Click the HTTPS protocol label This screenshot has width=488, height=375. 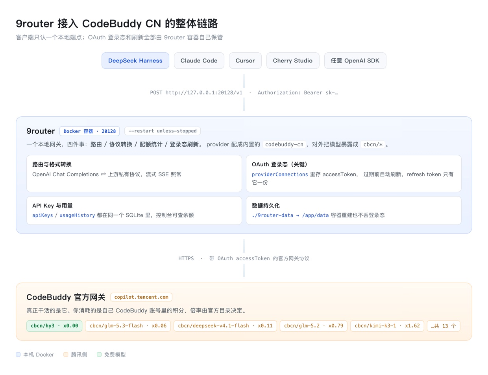pos(186,259)
